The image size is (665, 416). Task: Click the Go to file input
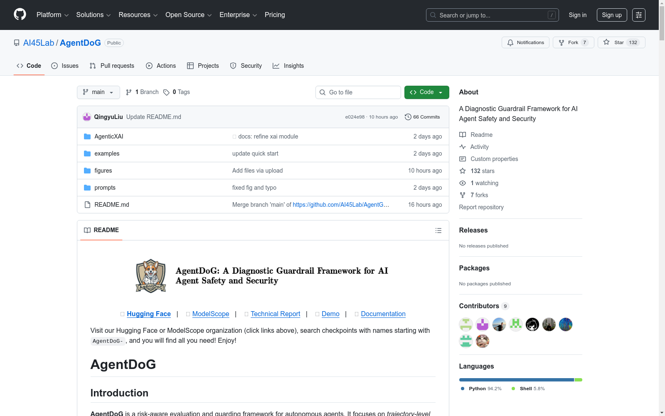click(x=358, y=92)
